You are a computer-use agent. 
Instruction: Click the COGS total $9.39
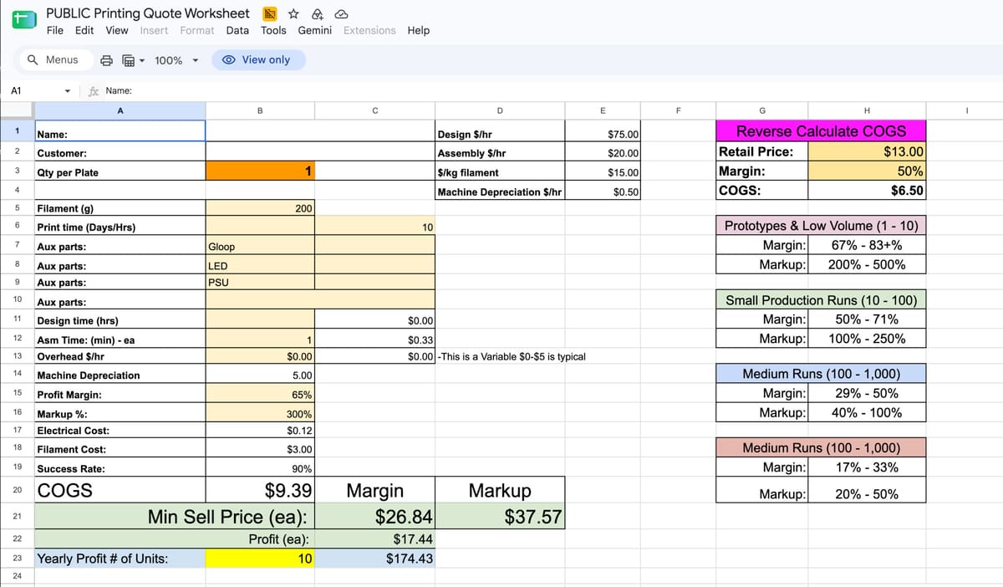point(260,491)
